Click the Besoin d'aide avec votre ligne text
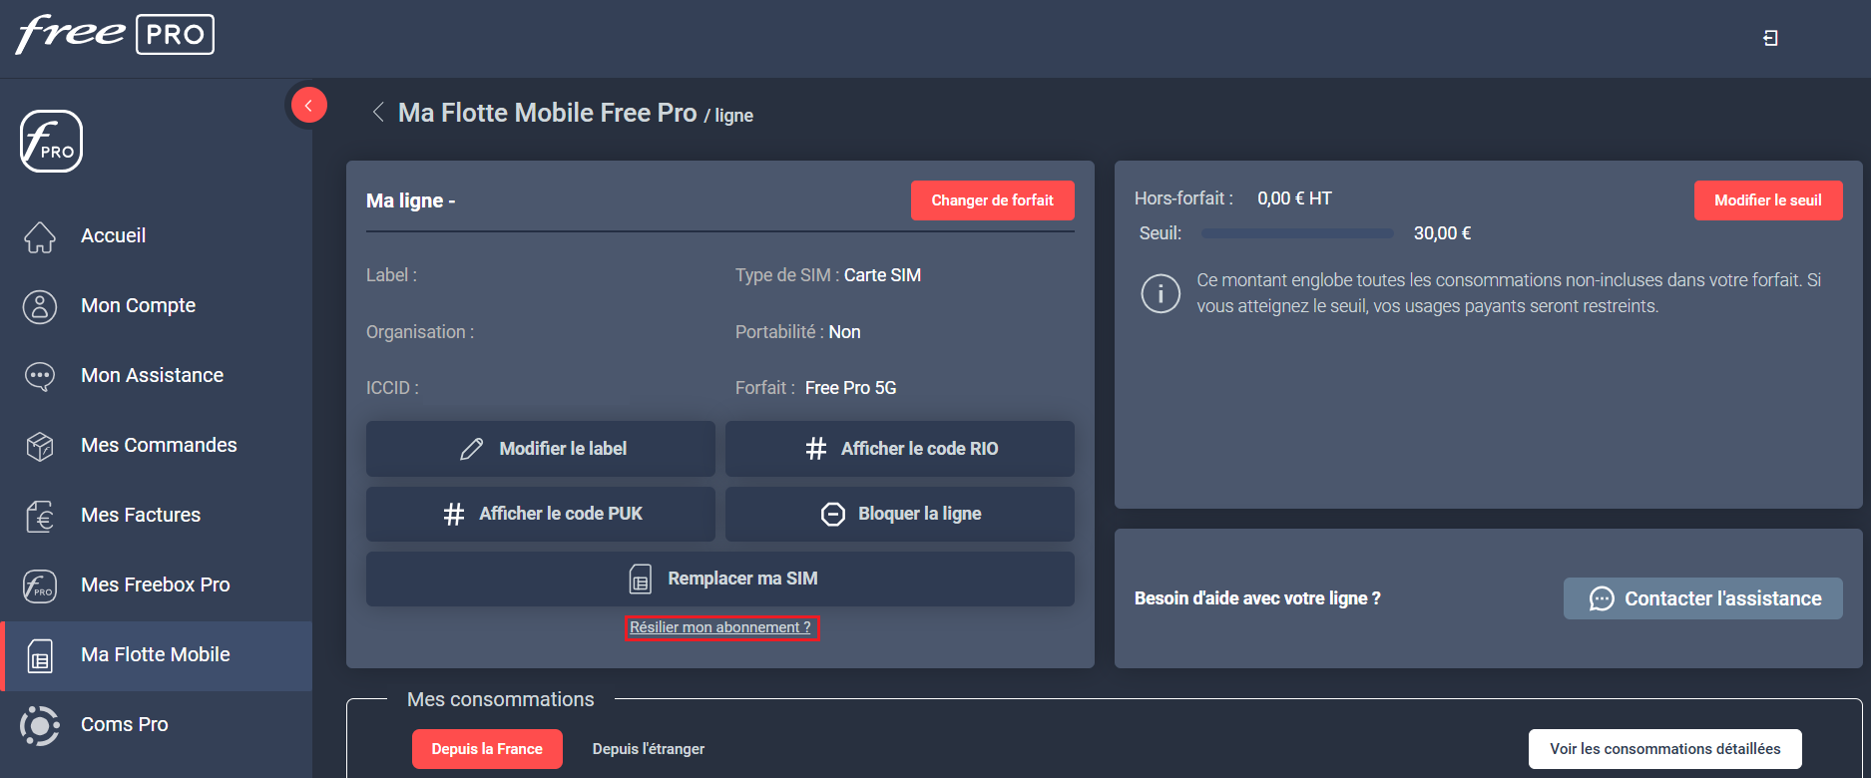This screenshot has width=1871, height=778. pyautogui.click(x=1257, y=598)
